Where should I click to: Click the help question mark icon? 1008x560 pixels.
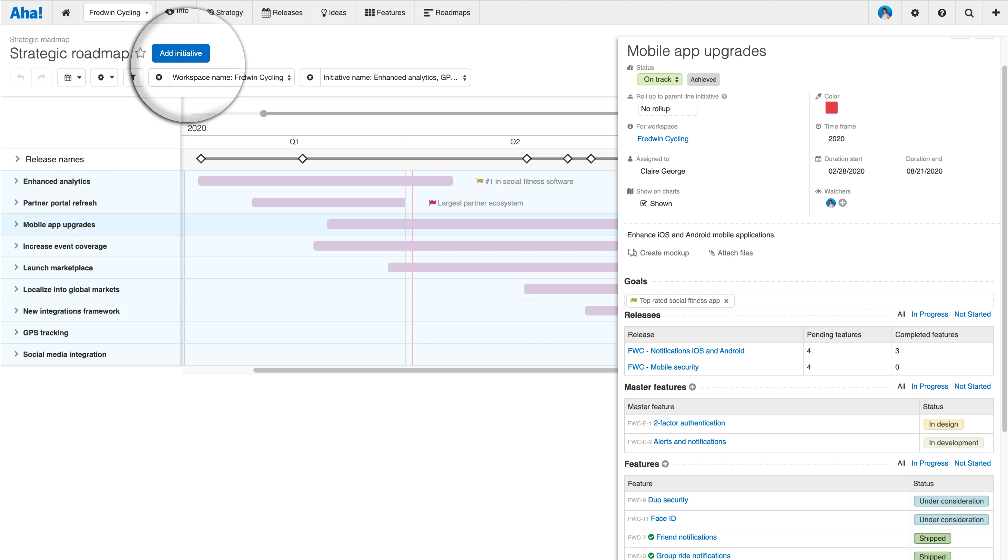942,12
